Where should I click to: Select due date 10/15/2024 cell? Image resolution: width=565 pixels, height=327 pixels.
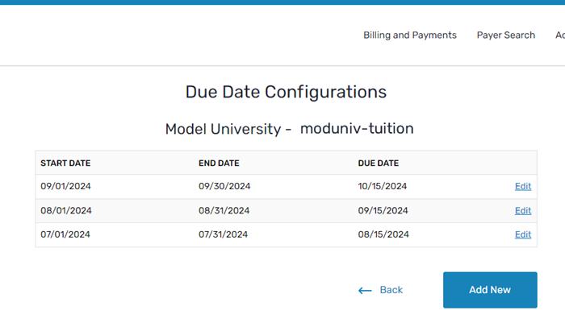383,186
